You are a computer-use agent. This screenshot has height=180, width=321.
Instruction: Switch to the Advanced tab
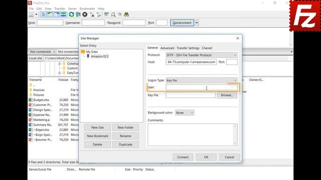[167, 48]
